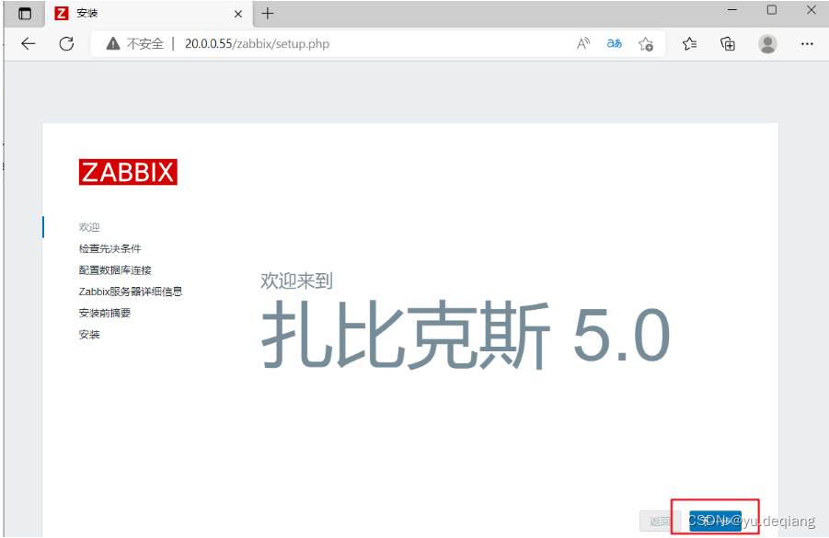Open the not-secure warning icon
The width and height of the screenshot is (829, 538).
click(112, 44)
